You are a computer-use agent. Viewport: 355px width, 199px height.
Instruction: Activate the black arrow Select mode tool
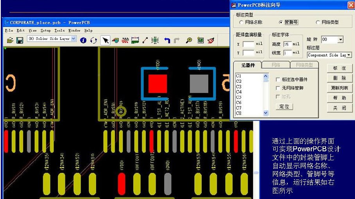(105, 40)
